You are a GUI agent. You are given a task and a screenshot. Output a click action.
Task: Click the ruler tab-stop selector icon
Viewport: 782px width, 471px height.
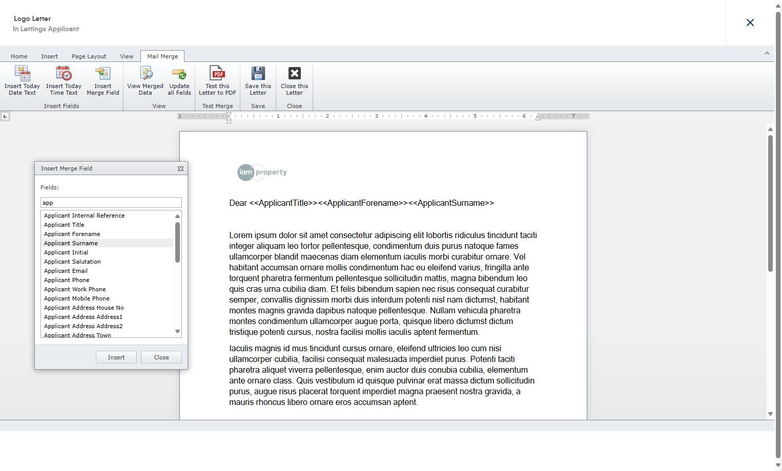pos(5,116)
